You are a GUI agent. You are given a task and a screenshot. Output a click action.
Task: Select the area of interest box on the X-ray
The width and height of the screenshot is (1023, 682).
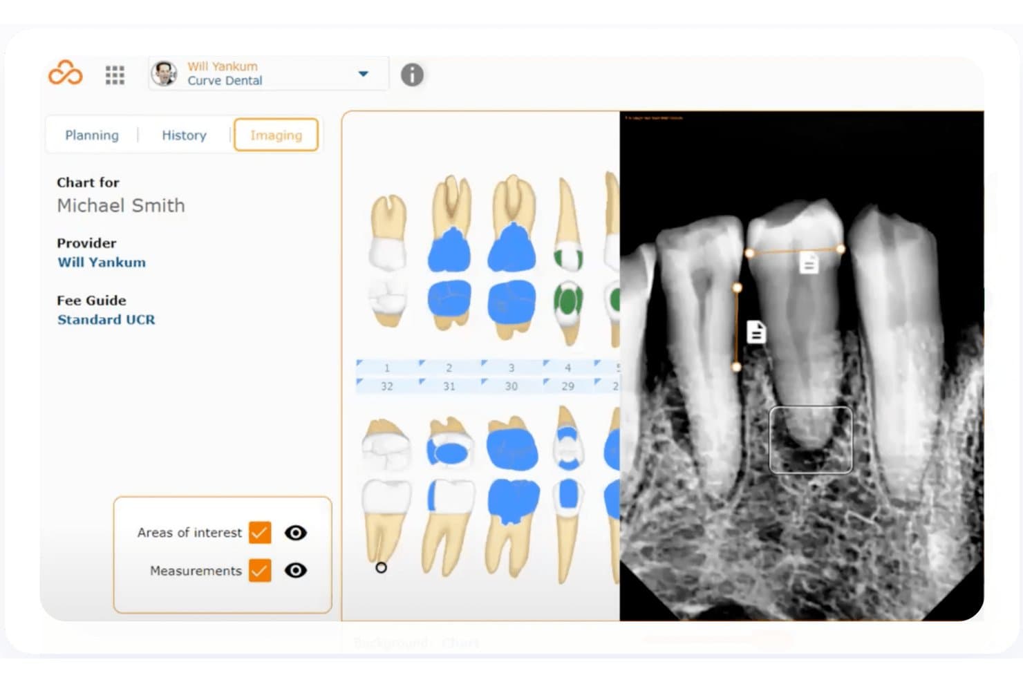click(811, 440)
